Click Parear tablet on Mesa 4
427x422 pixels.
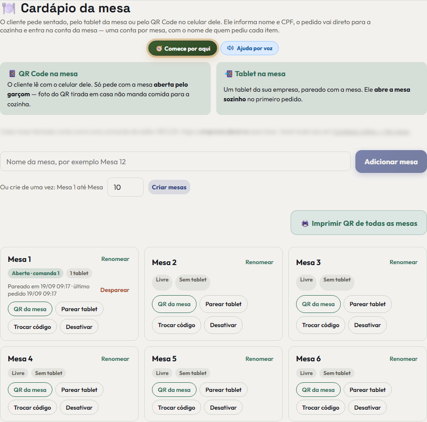[79, 390]
